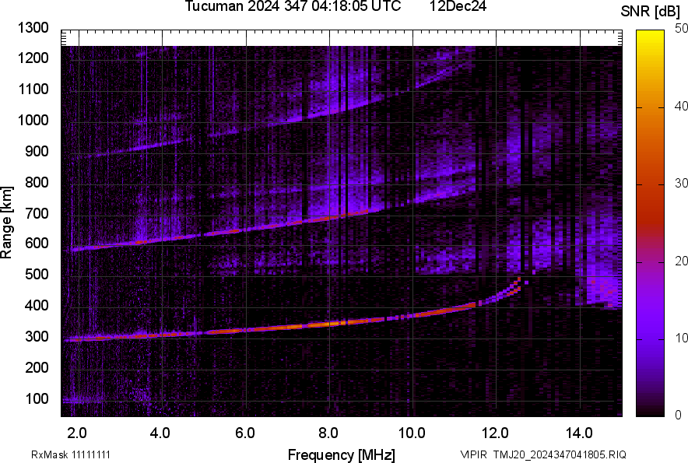Viewport: 688px width, 463px height.
Task: Click the plot title 'Tucuman 2024 347 04:18:05 UTC'
Action: point(293,6)
